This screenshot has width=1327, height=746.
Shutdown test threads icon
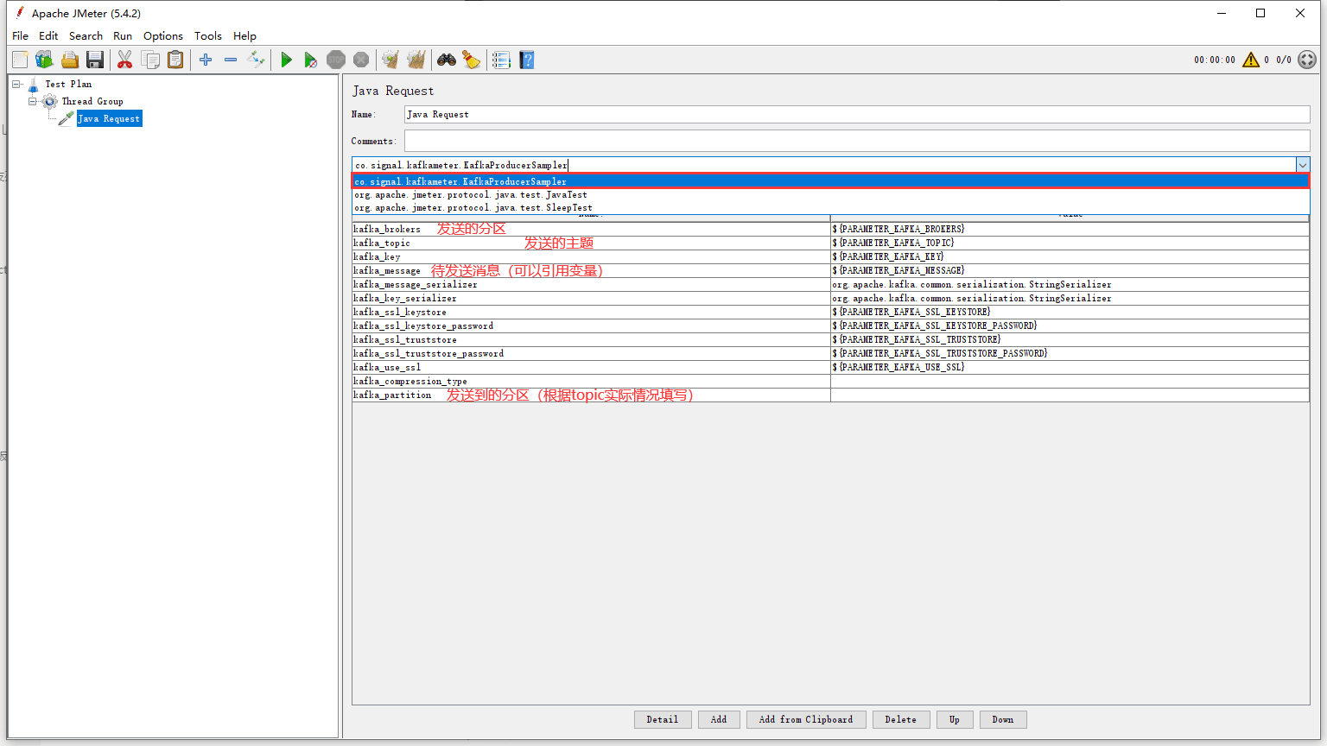(361, 60)
